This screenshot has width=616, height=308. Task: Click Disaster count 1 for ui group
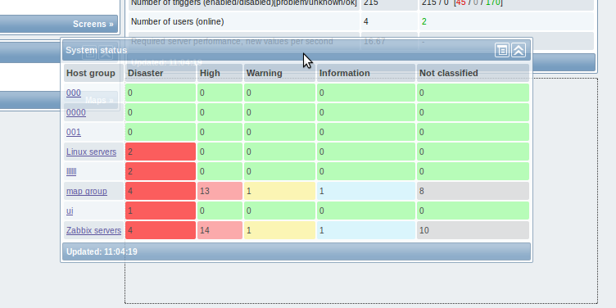(x=161, y=211)
